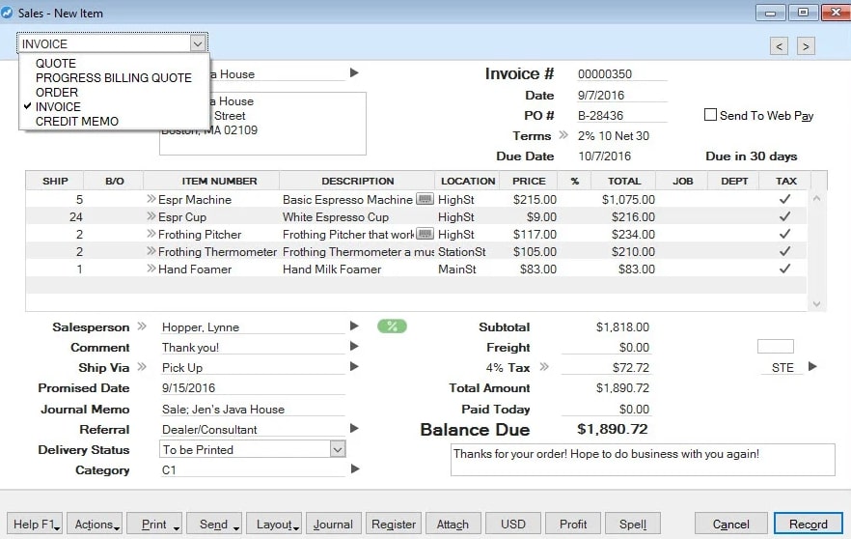Click the 4% Tax lookup chevron

[x=544, y=367]
